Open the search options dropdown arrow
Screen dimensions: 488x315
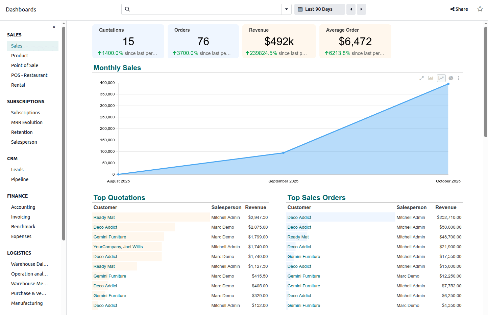coord(287,9)
